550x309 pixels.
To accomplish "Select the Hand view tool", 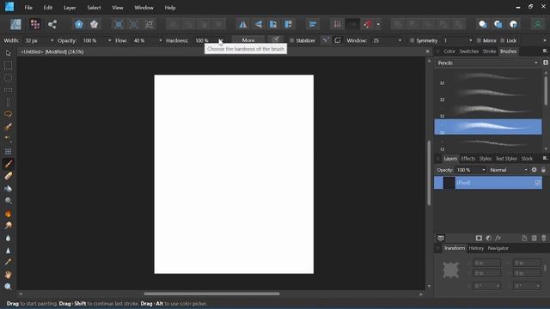I will [8, 275].
